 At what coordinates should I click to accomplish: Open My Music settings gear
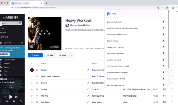coord(22,43)
